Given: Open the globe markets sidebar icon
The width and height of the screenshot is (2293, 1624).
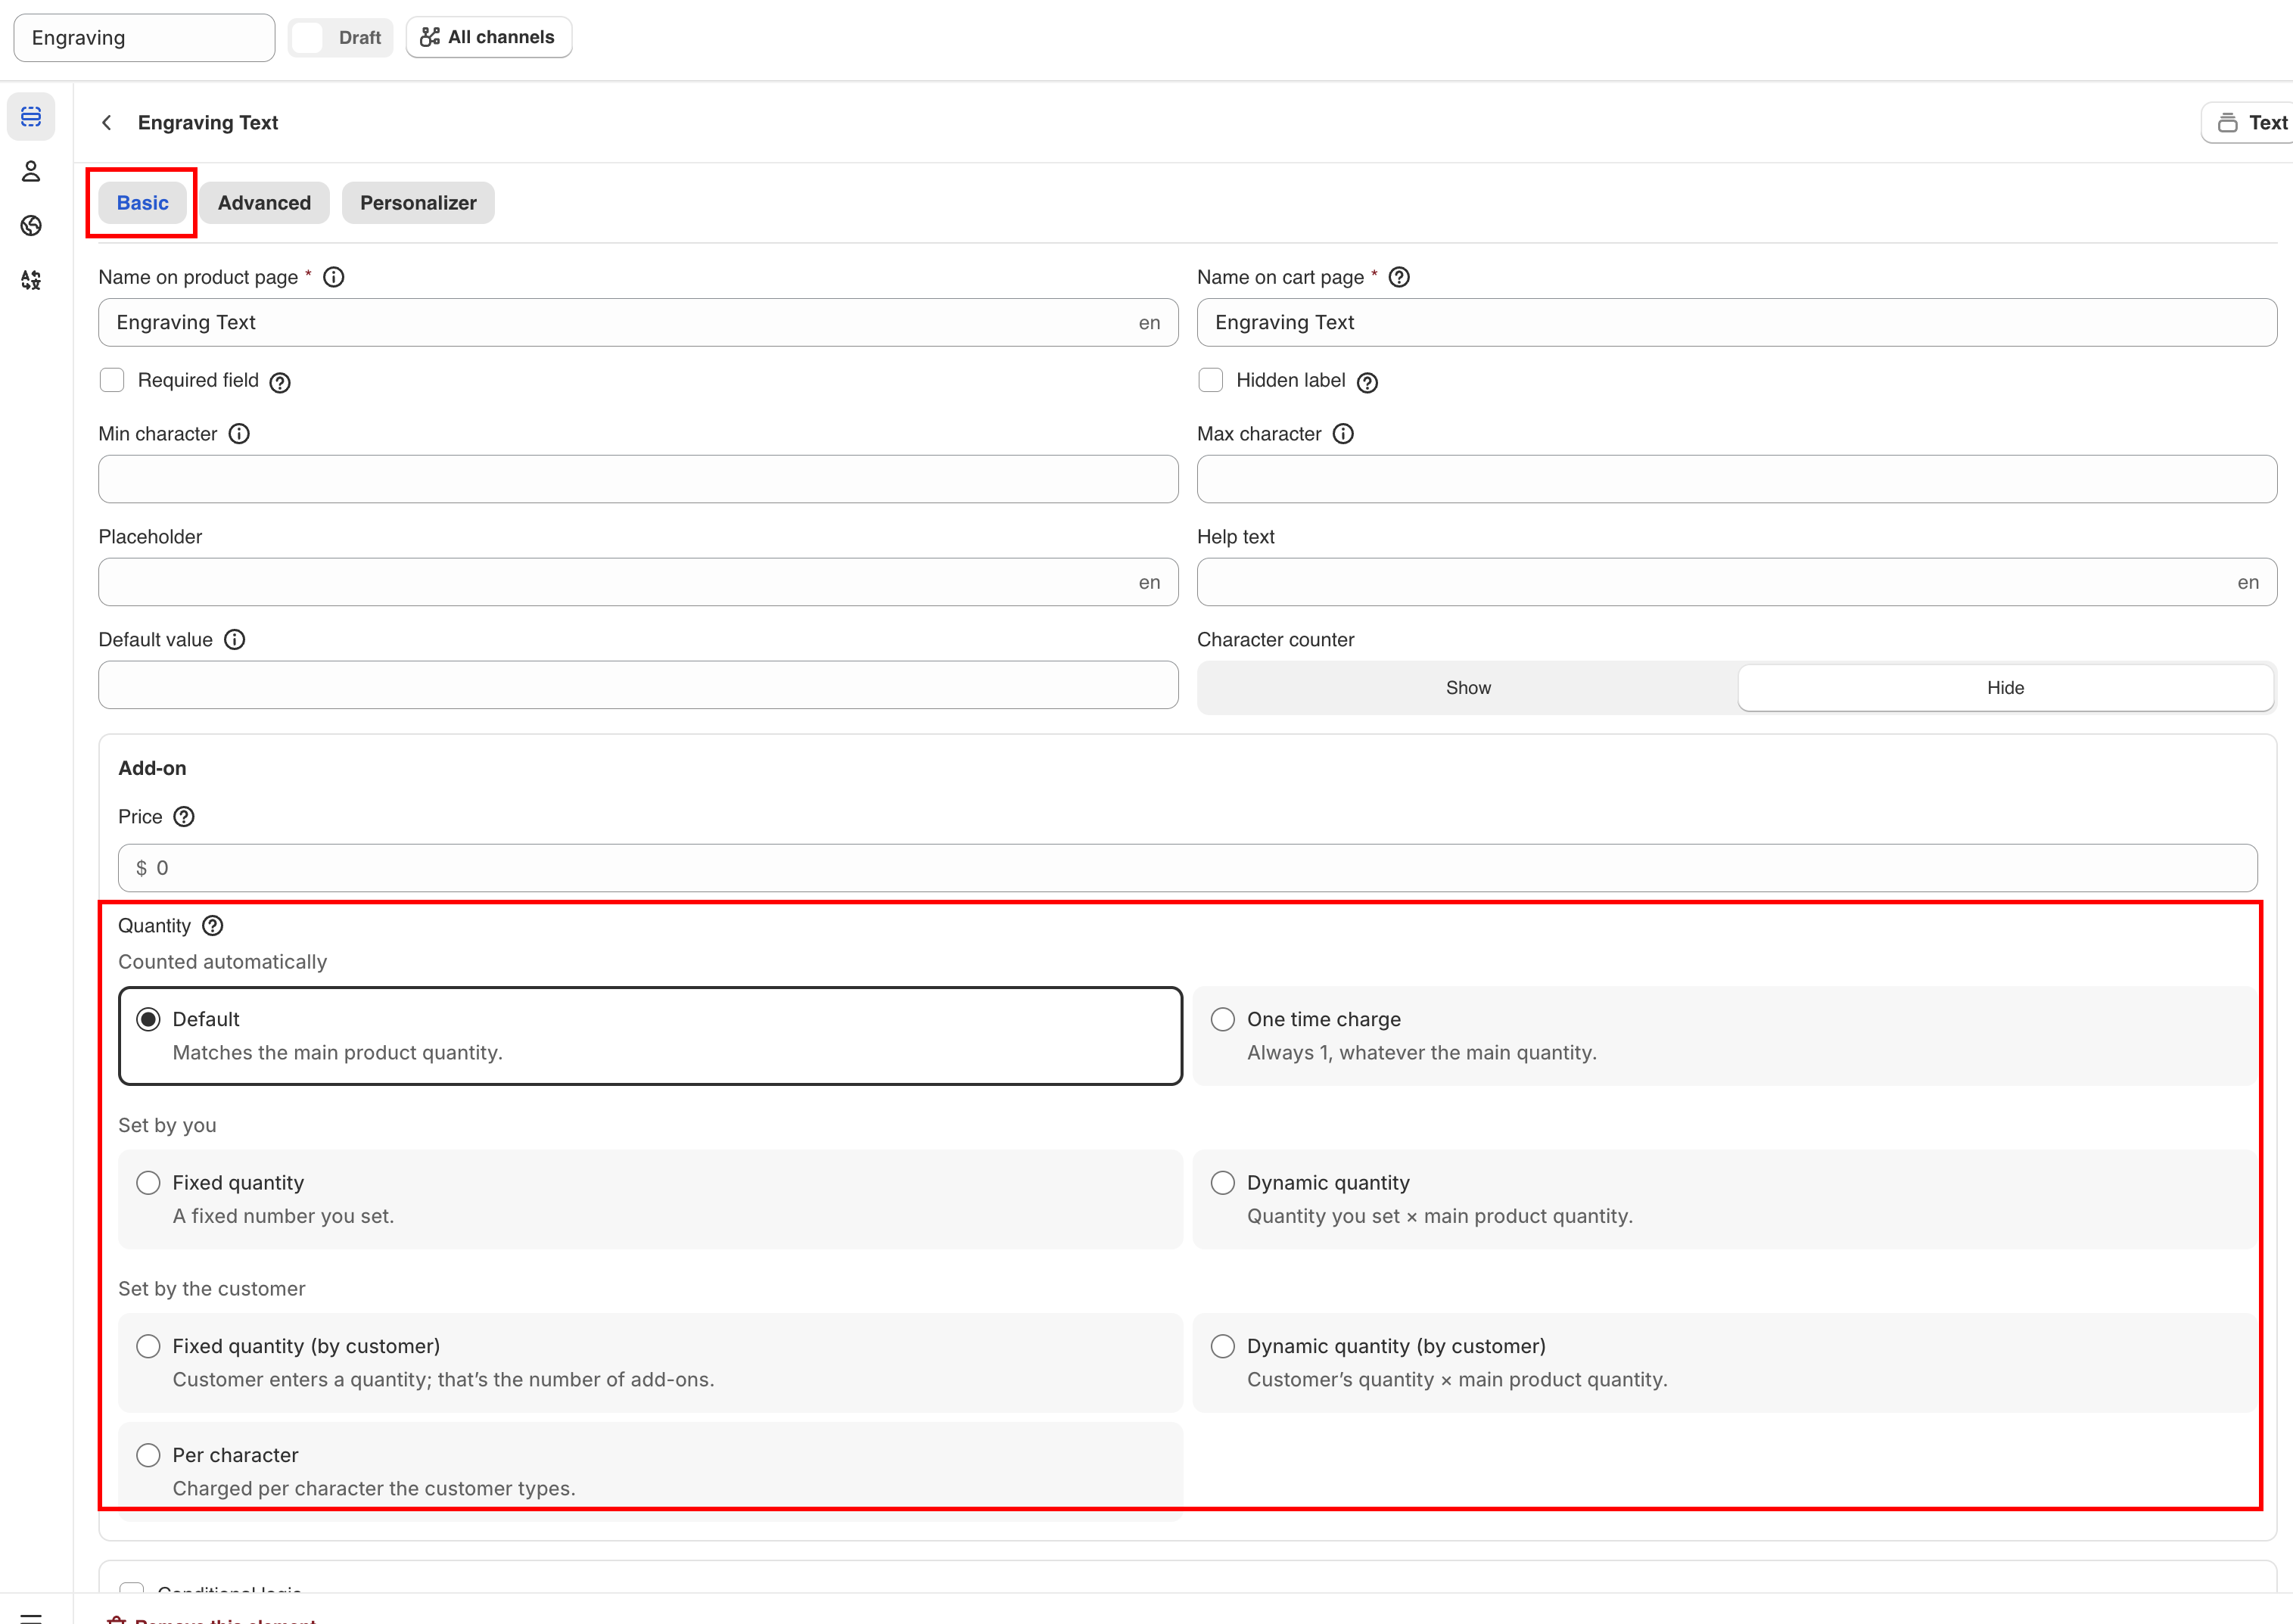Looking at the screenshot, I should pos(31,226).
